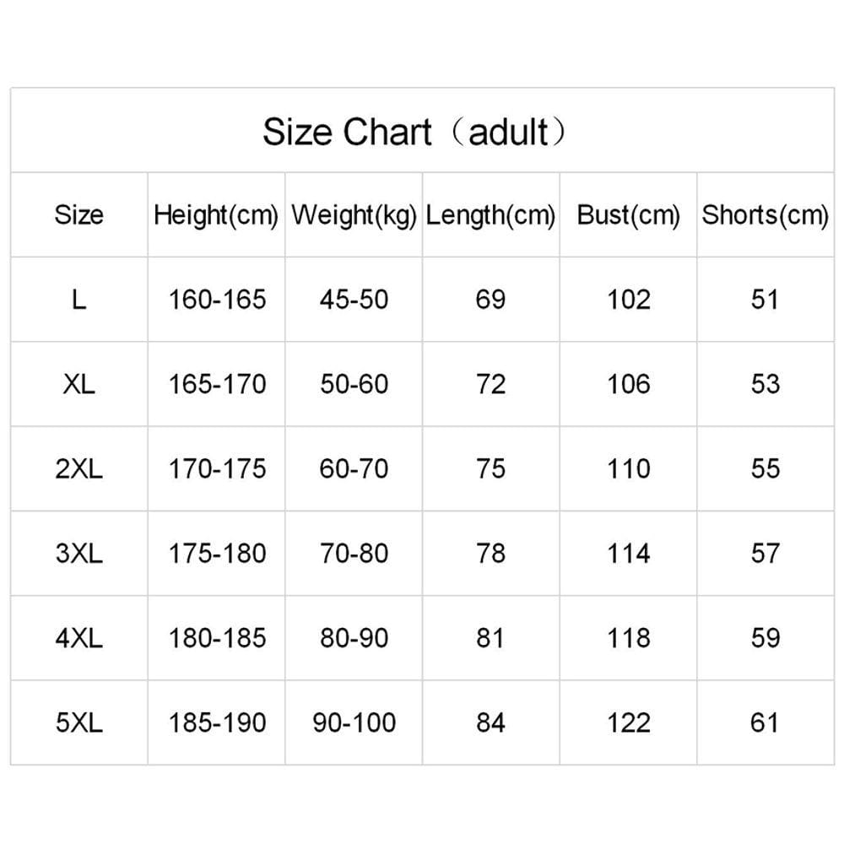The width and height of the screenshot is (844, 844).
Task: Click the 2XL size row label
Action: (x=78, y=468)
